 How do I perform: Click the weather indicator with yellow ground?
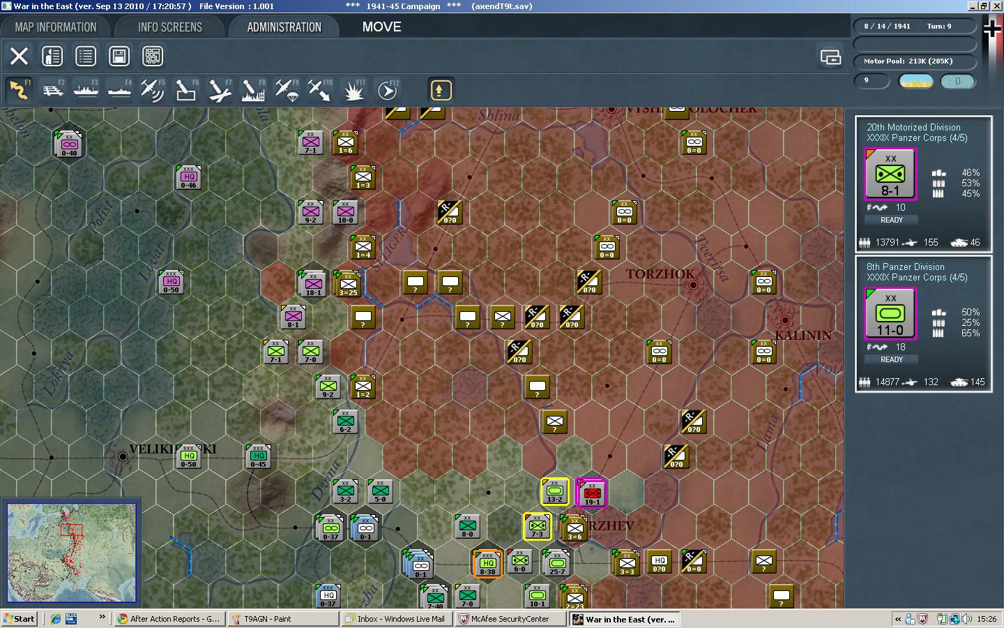click(916, 82)
